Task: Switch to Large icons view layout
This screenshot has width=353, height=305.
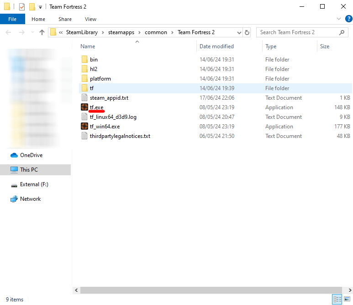Action: point(347,299)
